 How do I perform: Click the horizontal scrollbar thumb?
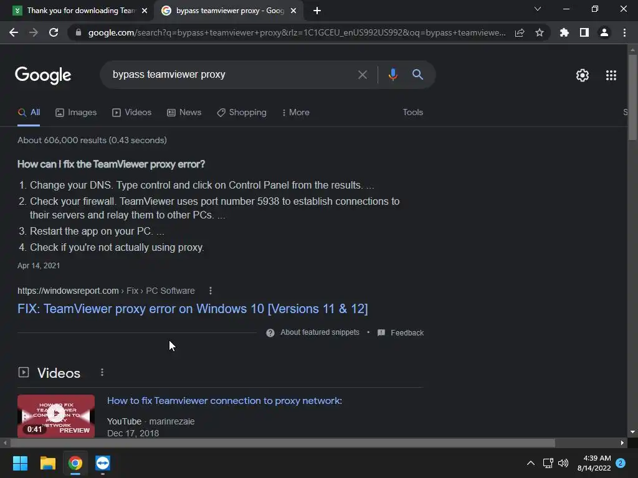(x=282, y=443)
